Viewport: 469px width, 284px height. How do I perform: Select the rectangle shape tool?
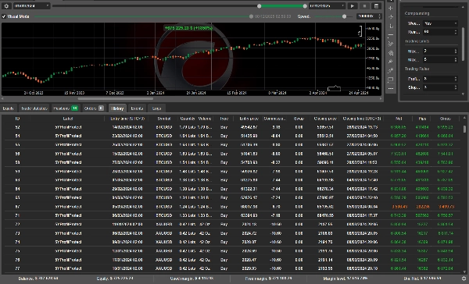(x=391, y=80)
